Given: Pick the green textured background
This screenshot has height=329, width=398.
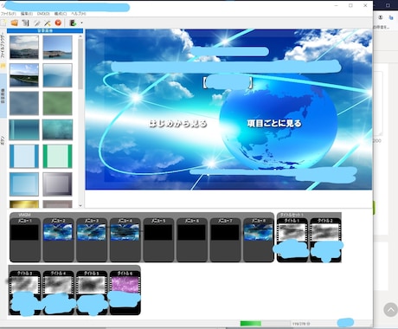Looking at the screenshot, I should coord(57,103).
